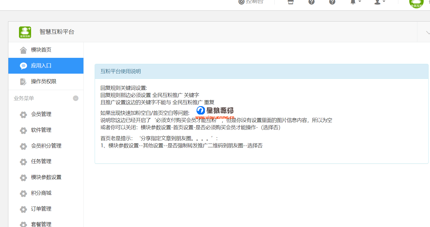Viewport: 430px width, 227px height.
Task: Click the line starting 或者你可以关闭
Action: click(x=191, y=127)
